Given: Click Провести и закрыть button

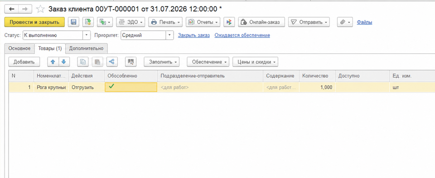Looking at the screenshot, I should 34,22.
